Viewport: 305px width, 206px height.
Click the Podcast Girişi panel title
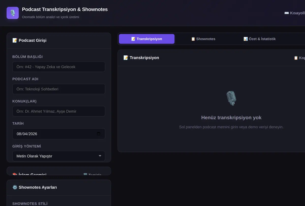tap(29, 40)
